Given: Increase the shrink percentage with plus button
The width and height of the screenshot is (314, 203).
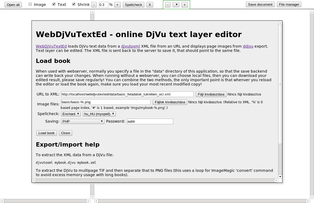Looking at the screenshot, I should click(118, 5).
